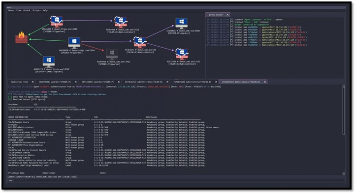Open the View menu
356x194 pixels.
(19, 10)
